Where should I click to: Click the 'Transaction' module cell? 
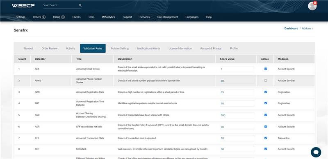click(x=284, y=138)
